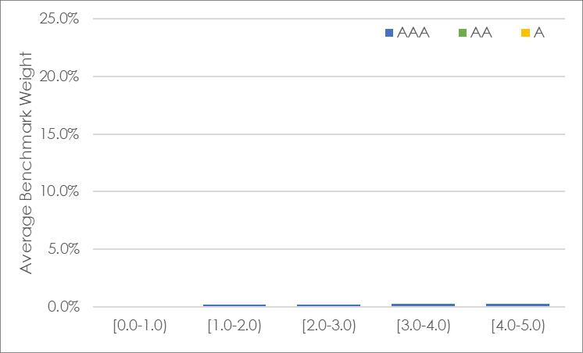This screenshot has height=353, width=583.
Task: Click the 25.0% y-axis label
Action: [59, 19]
